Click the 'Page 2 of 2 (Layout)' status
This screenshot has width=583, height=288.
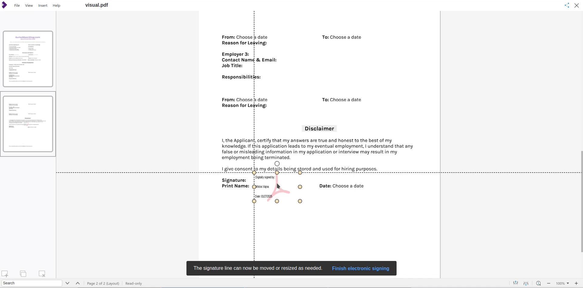(x=103, y=283)
